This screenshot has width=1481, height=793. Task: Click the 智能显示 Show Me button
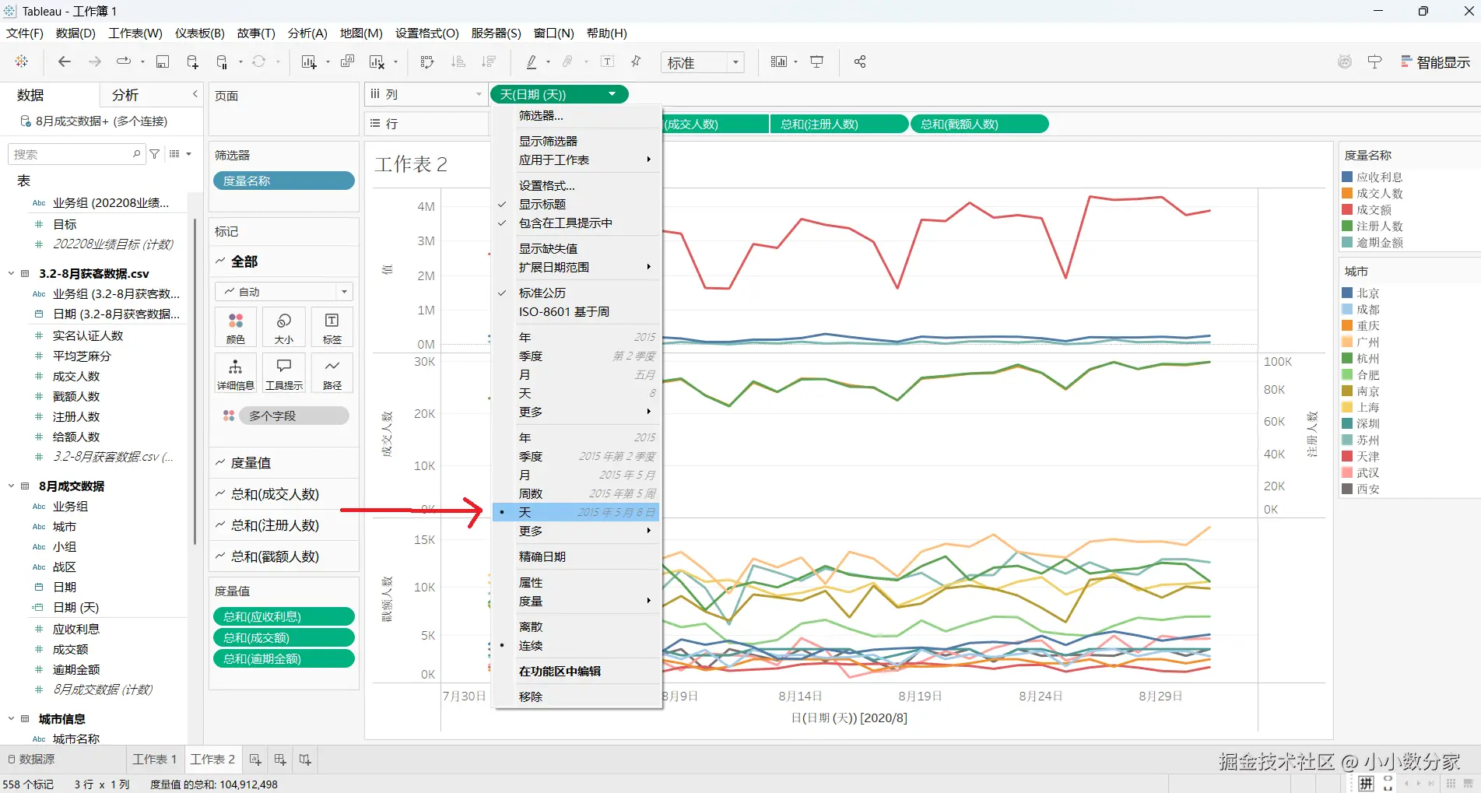click(1436, 62)
